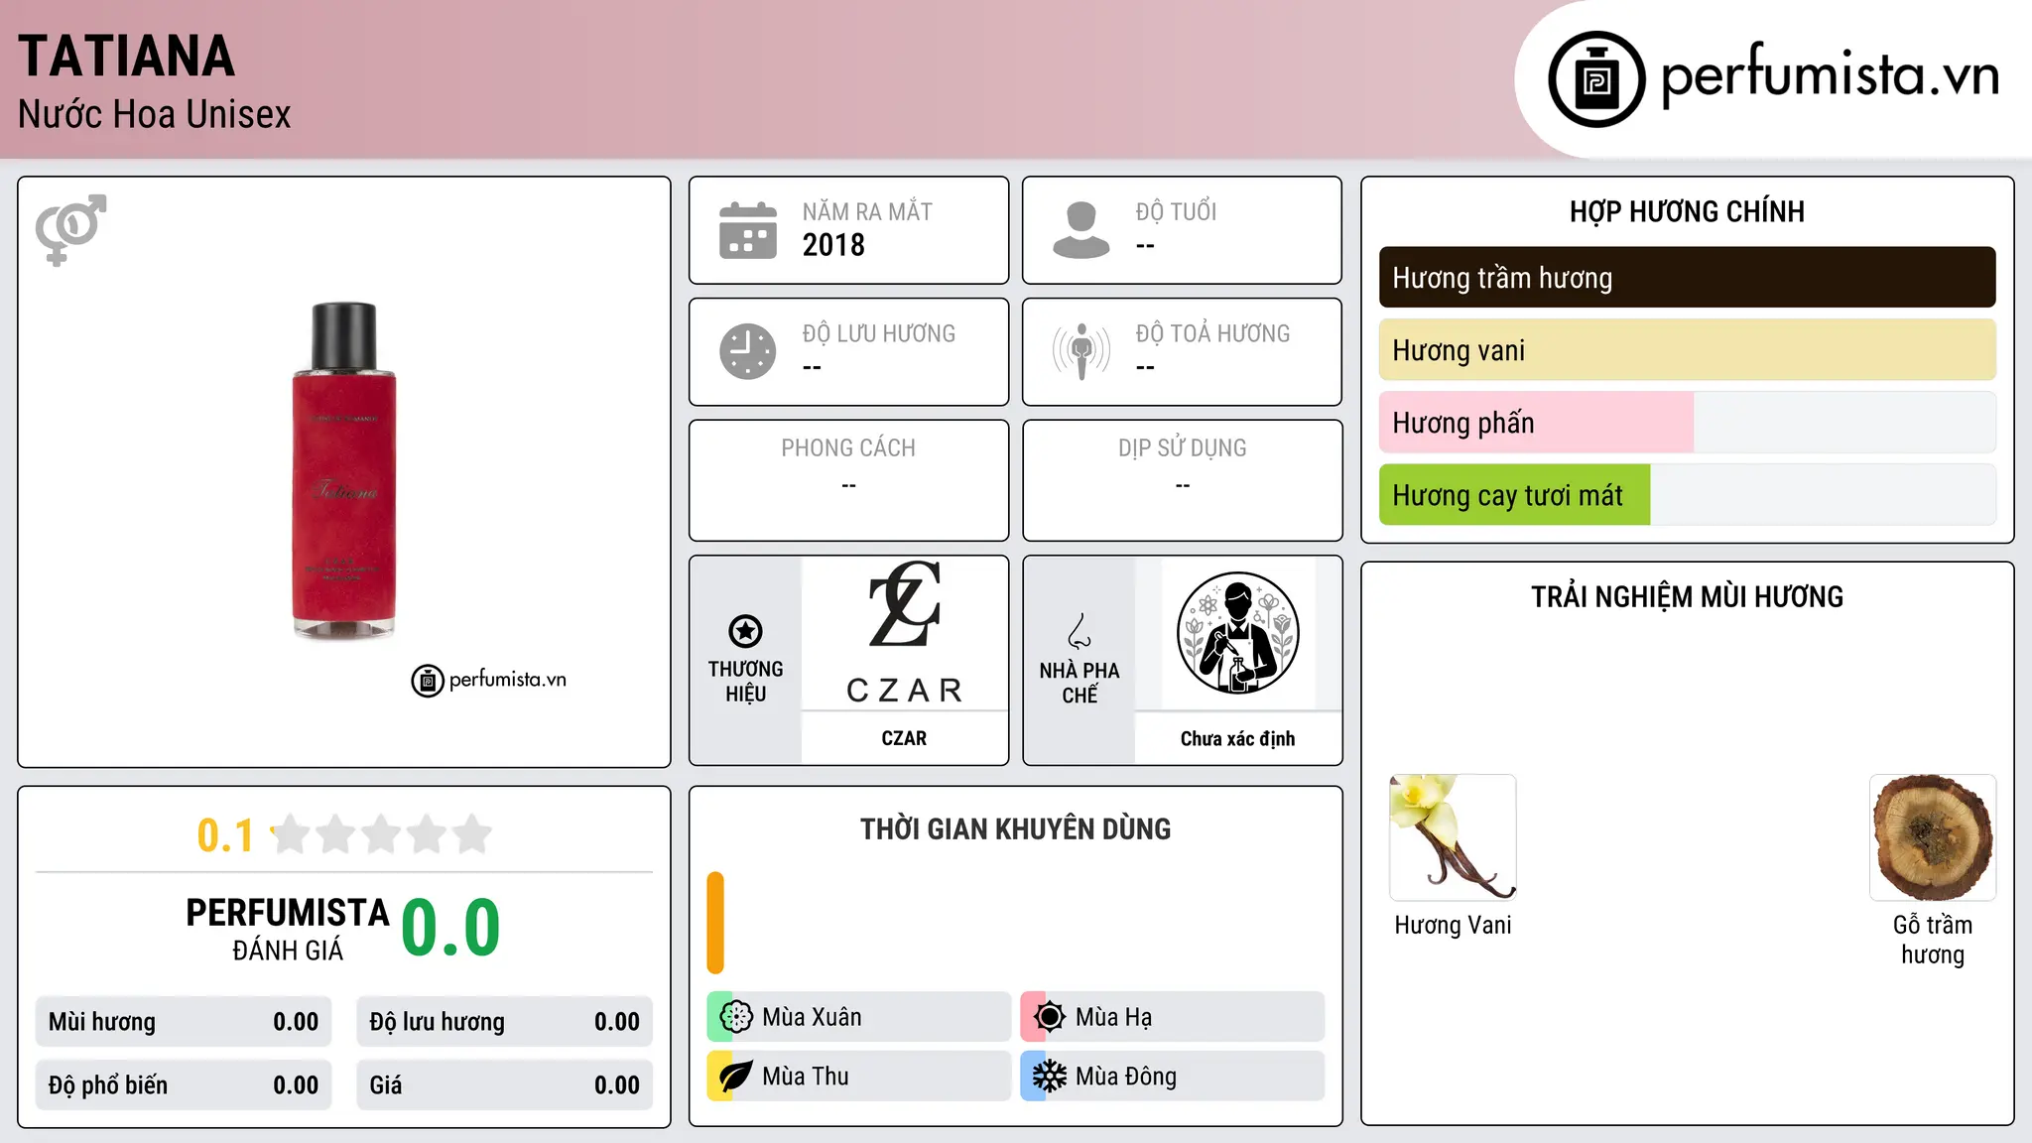The height and width of the screenshot is (1143, 2032).
Task: Click the flower icon for Mùa Xuân
Action: pyautogui.click(x=736, y=1017)
